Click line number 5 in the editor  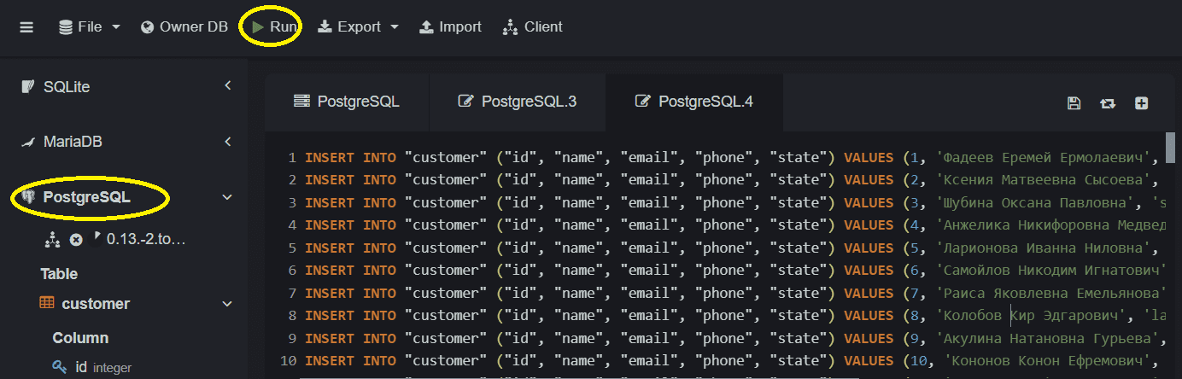292,248
